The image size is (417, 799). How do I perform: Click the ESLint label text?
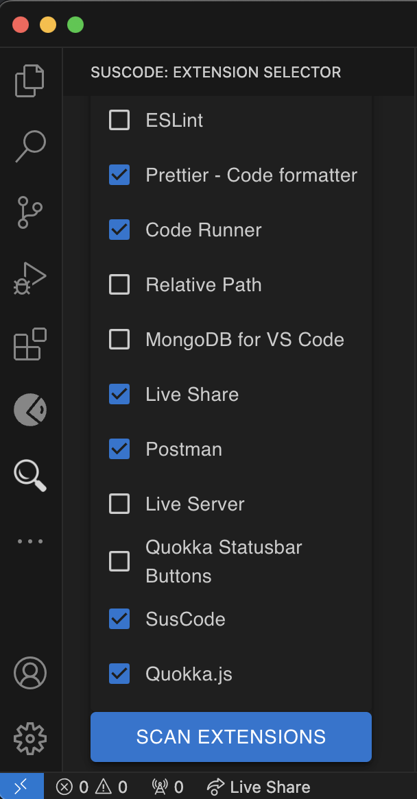click(x=174, y=120)
